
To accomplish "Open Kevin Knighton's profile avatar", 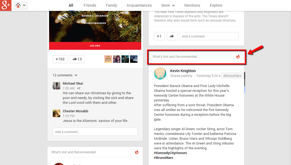I will pyautogui.click(x=160, y=73).
